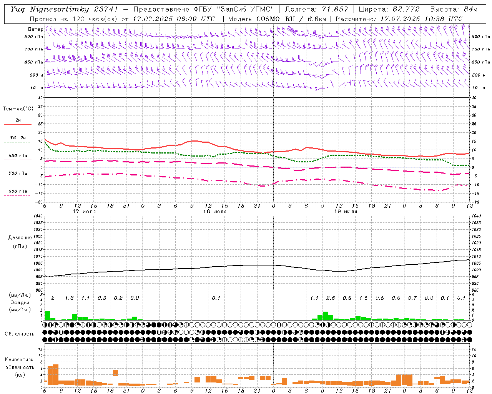Viewport: 492px width, 394px height.
Task: Click the Долгота: 71.657 value
Action: (317, 9)
